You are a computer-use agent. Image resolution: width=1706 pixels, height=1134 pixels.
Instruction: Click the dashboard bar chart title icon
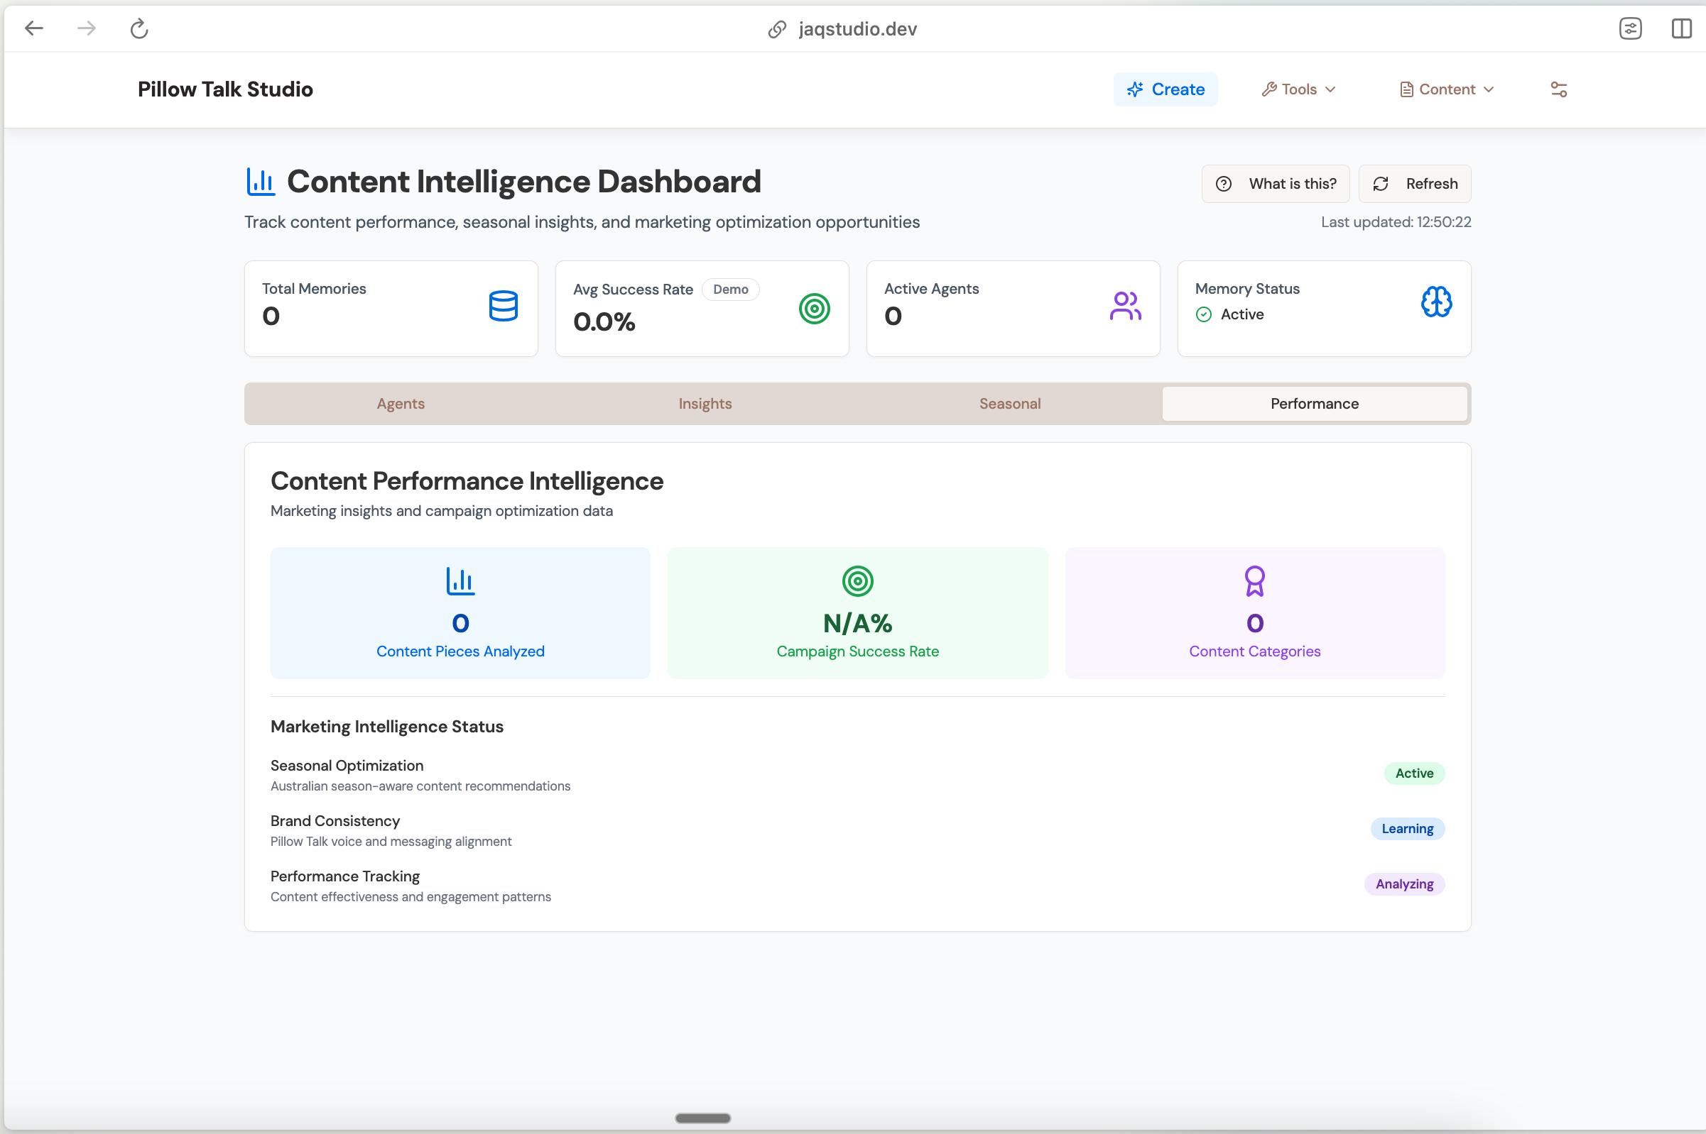(x=261, y=182)
